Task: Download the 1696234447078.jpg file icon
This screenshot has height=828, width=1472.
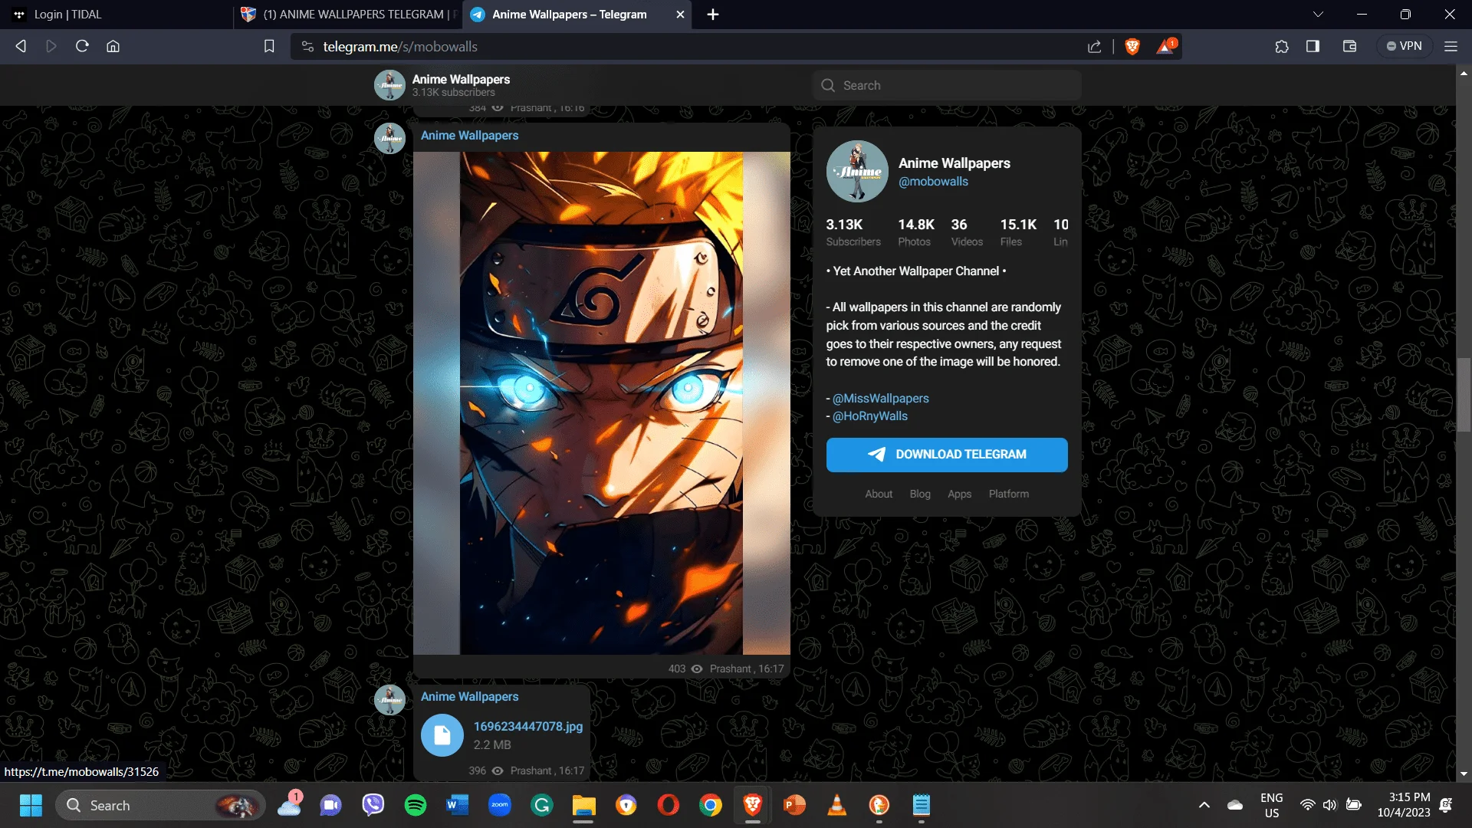Action: (442, 735)
